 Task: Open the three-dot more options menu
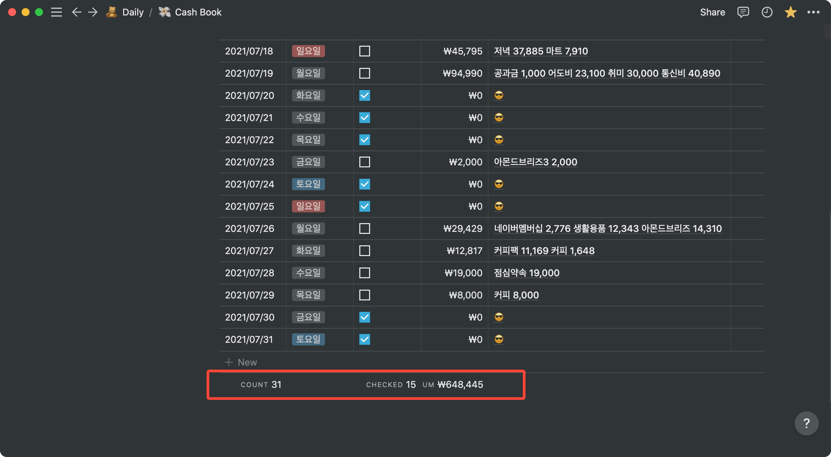[813, 12]
